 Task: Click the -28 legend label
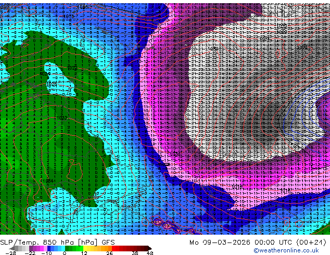pos(10,253)
